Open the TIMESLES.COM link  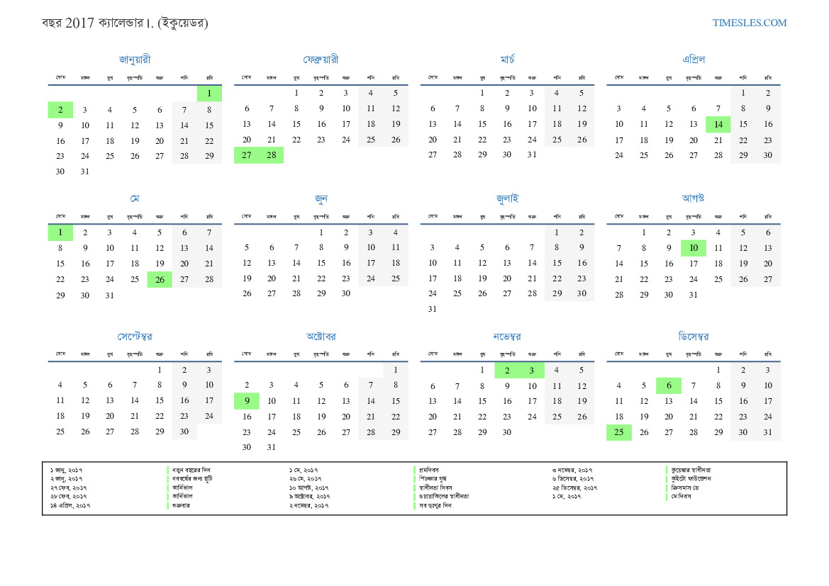(749, 23)
